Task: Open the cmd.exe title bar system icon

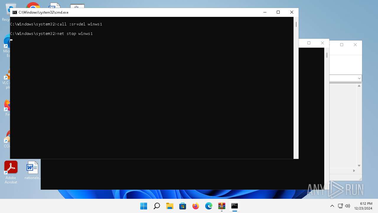Action: pyautogui.click(x=14, y=12)
